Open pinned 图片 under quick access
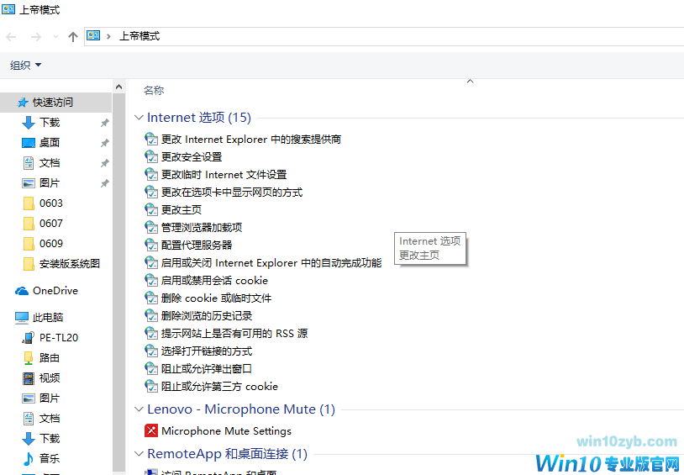The height and width of the screenshot is (475, 684). [x=50, y=183]
